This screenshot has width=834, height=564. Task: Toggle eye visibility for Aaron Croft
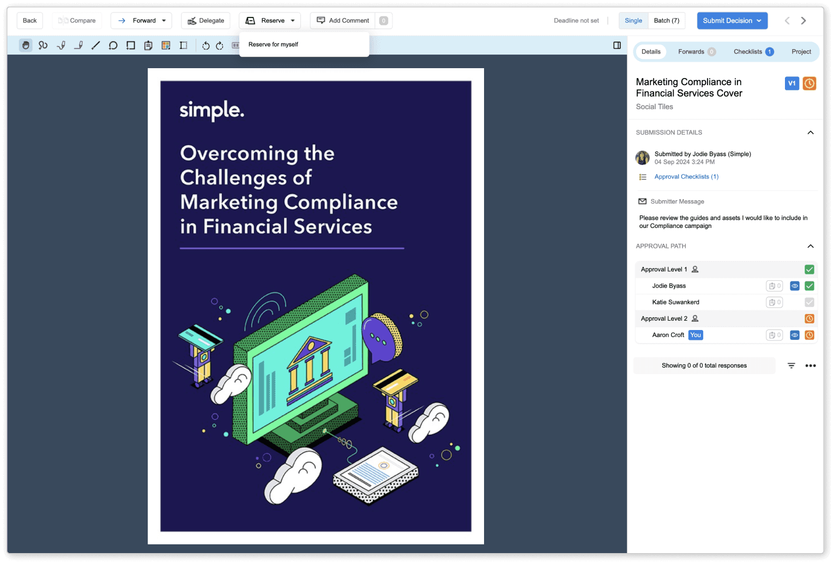795,335
